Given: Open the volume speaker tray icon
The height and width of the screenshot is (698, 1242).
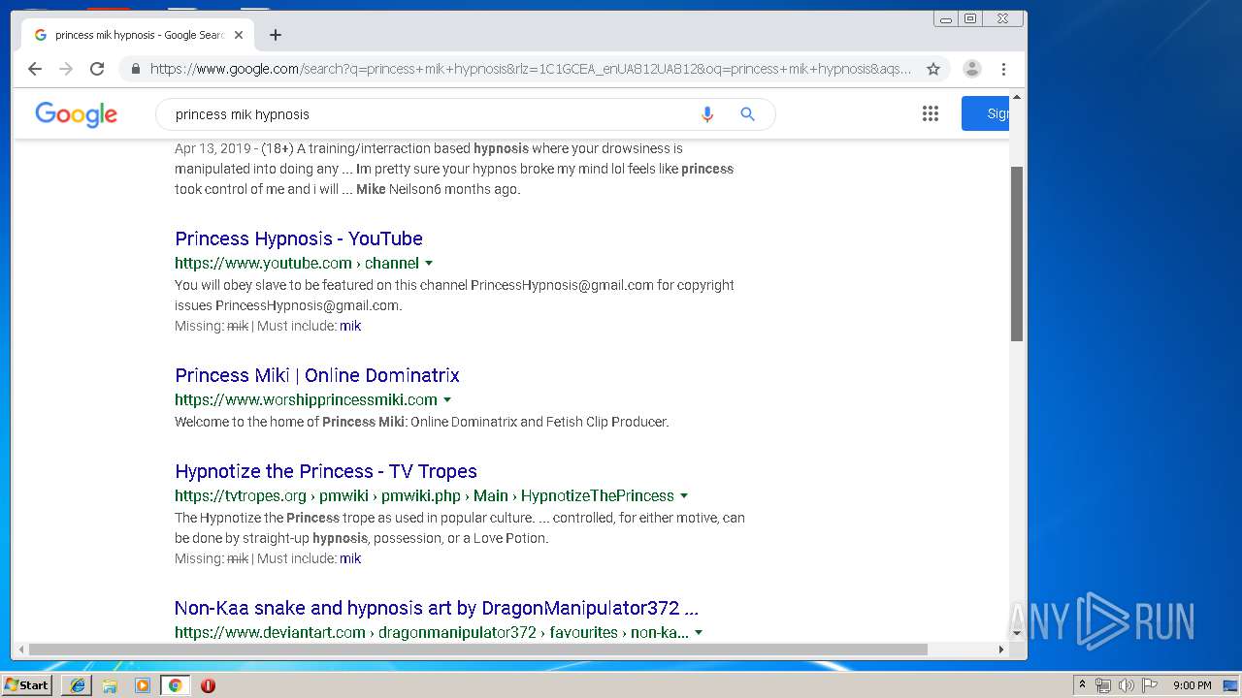Looking at the screenshot, I should 1127,685.
